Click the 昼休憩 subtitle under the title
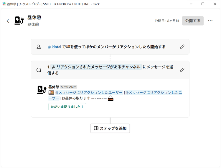This screenshot has height=168, width=221. 33,24
